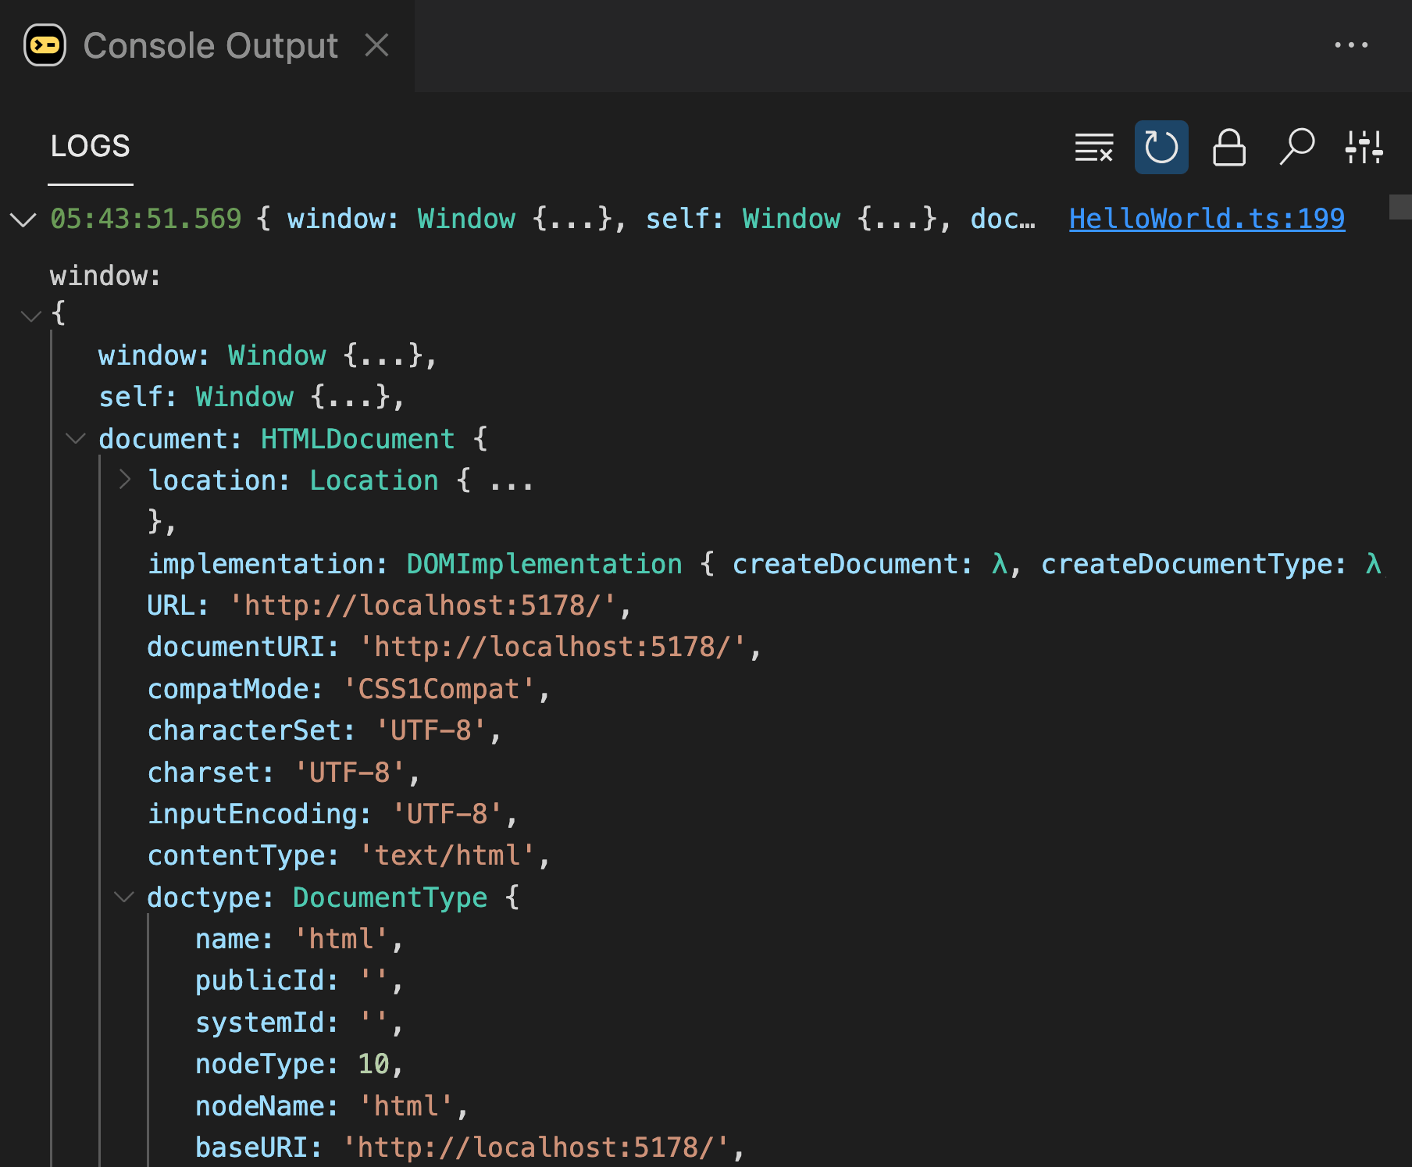Clear all logs with the clear icon

point(1093,147)
